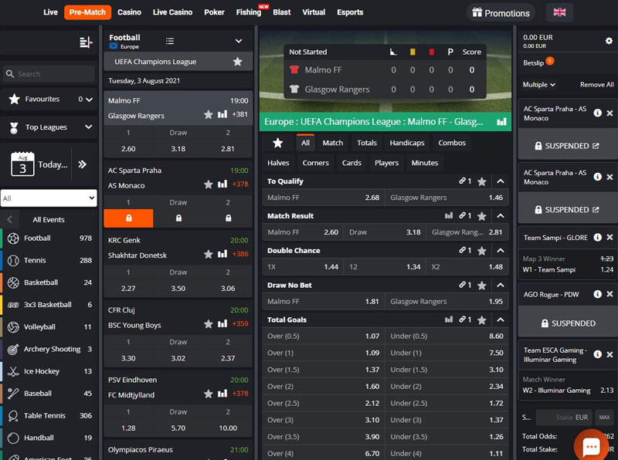The width and height of the screenshot is (618, 460).
Task: Remove Team Sampi - GLORE from betslip
Action: [x=610, y=237]
